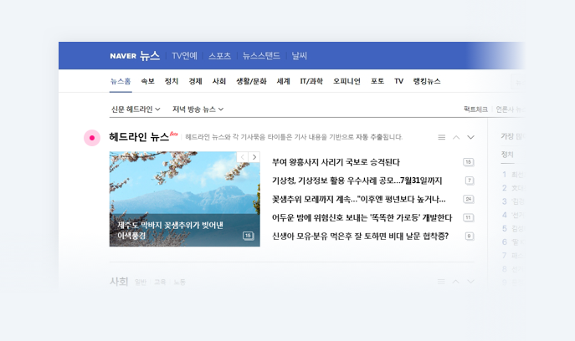Move headline section down with arrow

470,137
